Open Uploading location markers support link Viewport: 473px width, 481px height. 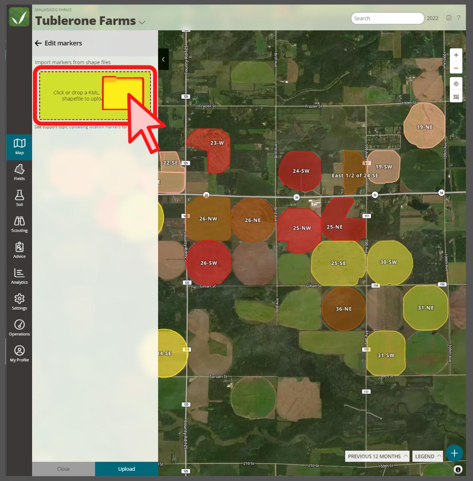(x=94, y=126)
